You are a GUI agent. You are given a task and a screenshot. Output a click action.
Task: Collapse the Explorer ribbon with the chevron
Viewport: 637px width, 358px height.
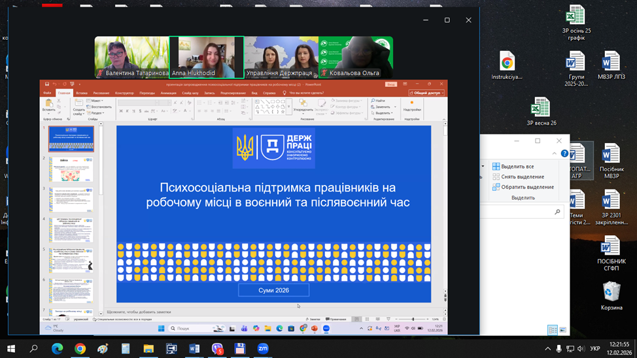(555, 154)
